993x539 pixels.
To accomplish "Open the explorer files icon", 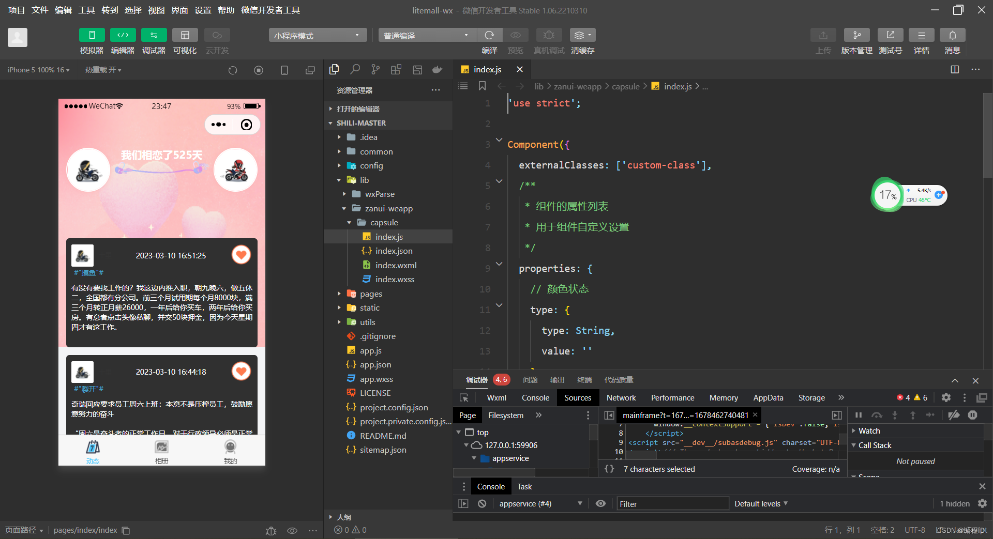I will click(x=334, y=69).
